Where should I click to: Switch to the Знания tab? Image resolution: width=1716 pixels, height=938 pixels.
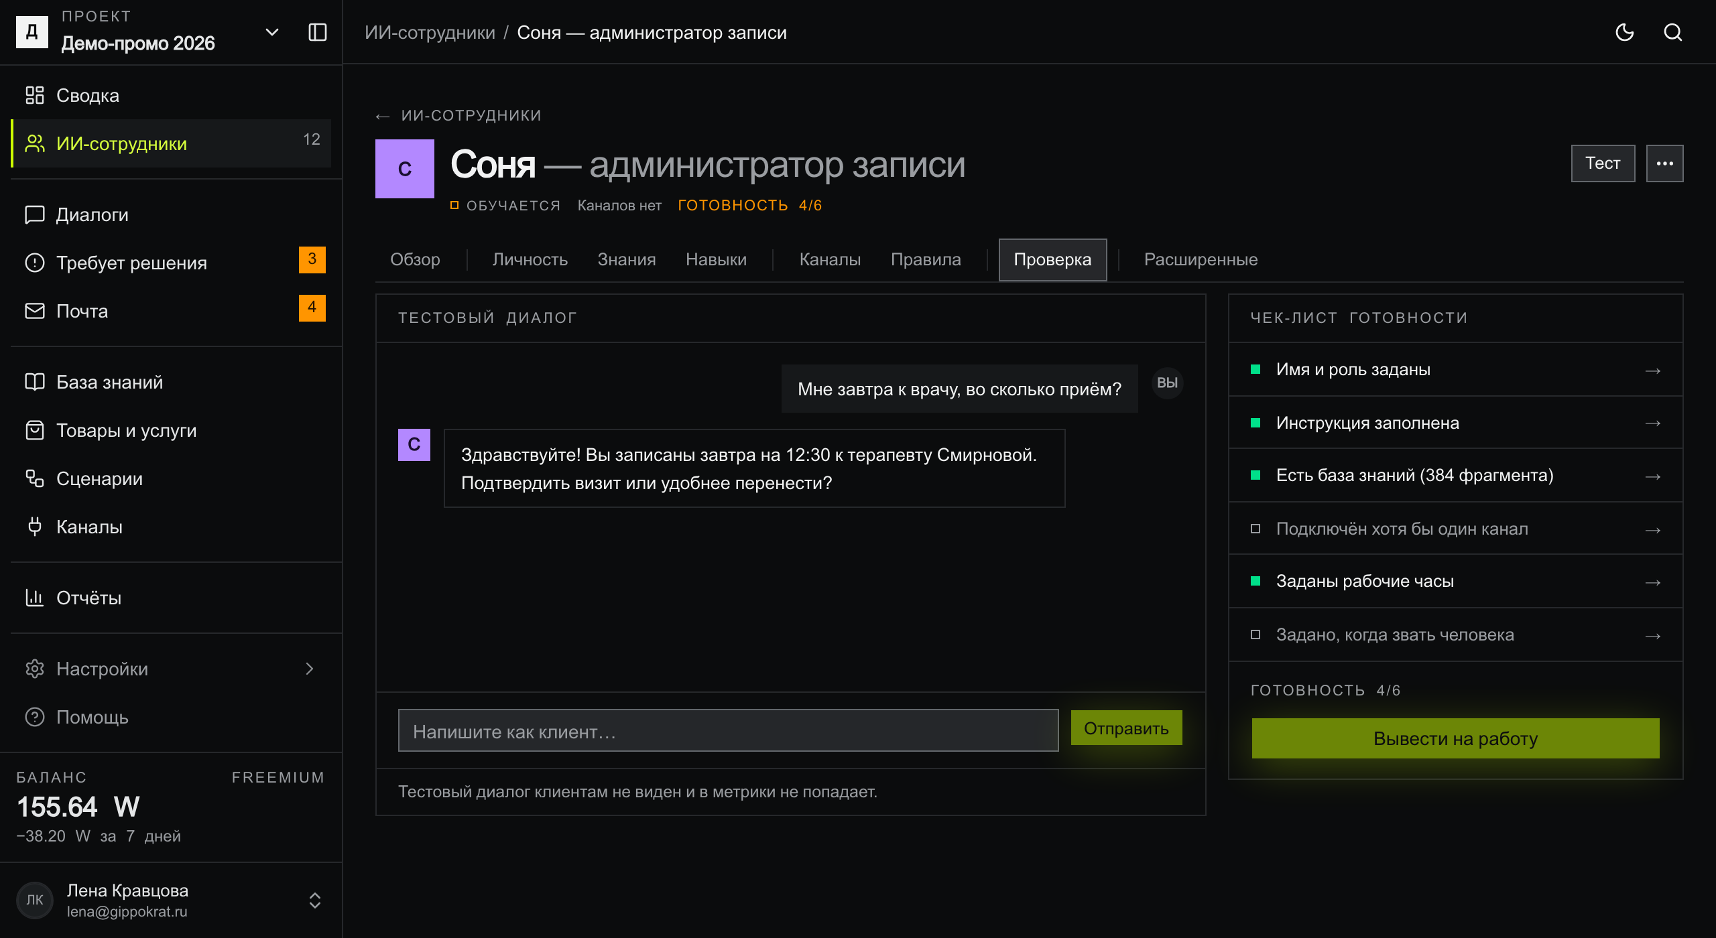pos(627,260)
